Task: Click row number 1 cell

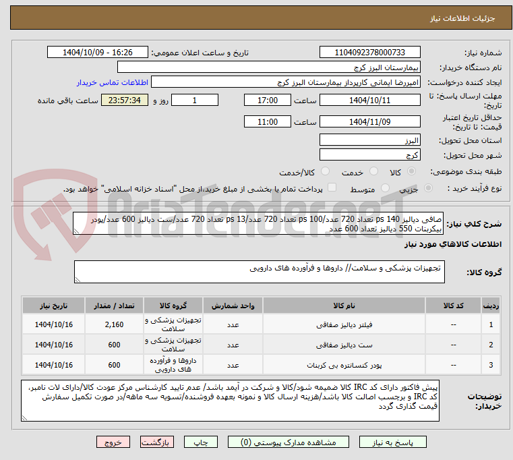Action: pyautogui.click(x=491, y=324)
